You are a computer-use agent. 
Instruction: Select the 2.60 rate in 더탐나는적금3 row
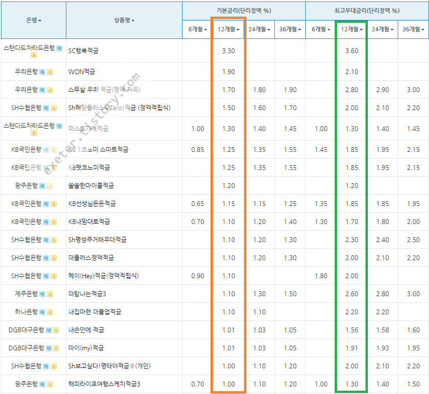(x=352, y=294)
